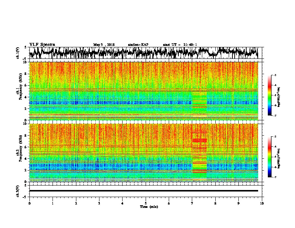Click the "4" tick on ch.2 frequency axis

tap(26, 159)
